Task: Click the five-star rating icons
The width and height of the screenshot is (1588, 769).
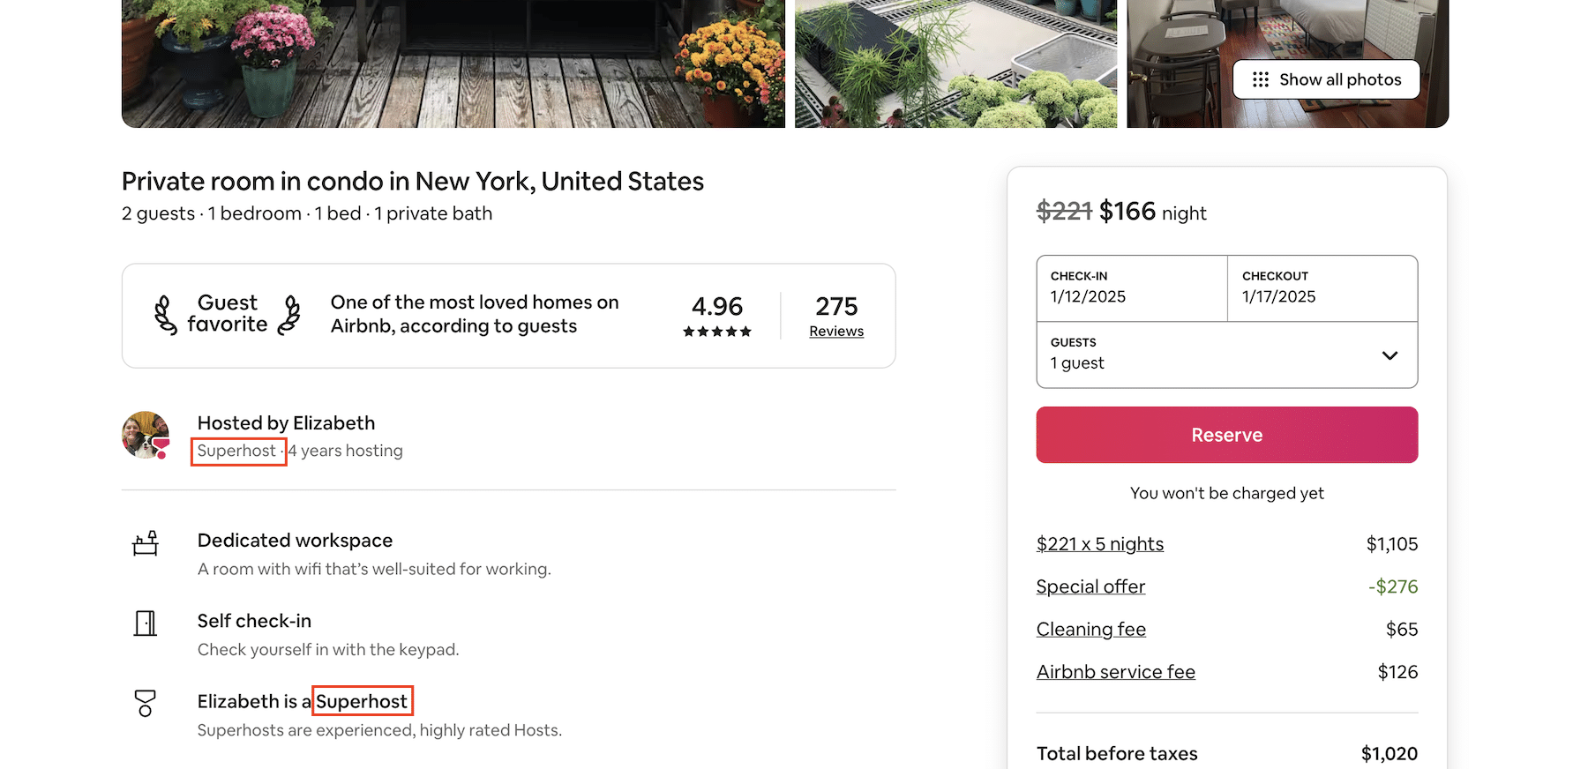Action: point(717,332)
